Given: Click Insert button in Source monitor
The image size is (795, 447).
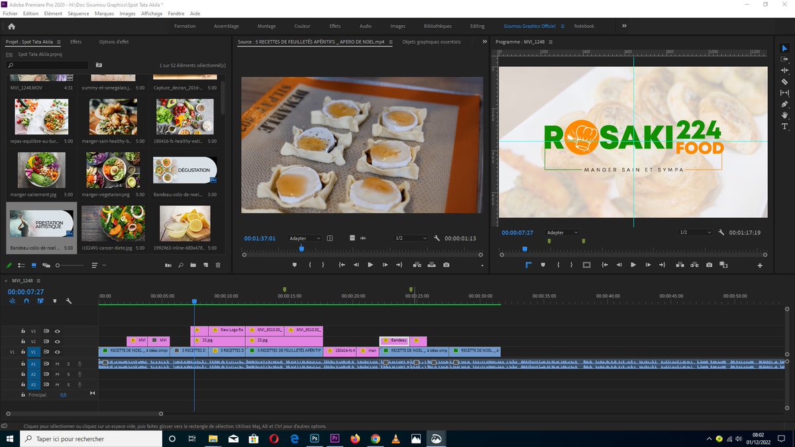Looking at the screenshot, I should pyautogui.click(x=417, y=265).
